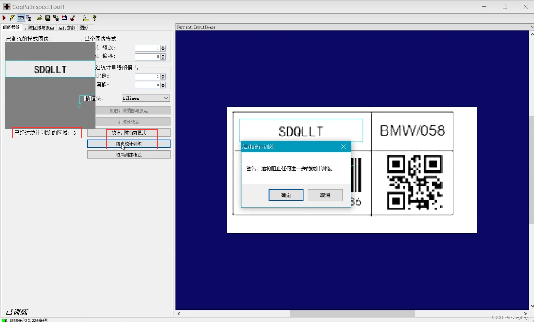Select the red pen annotation icon
534x322 pixels.
[x=72, y=18]
